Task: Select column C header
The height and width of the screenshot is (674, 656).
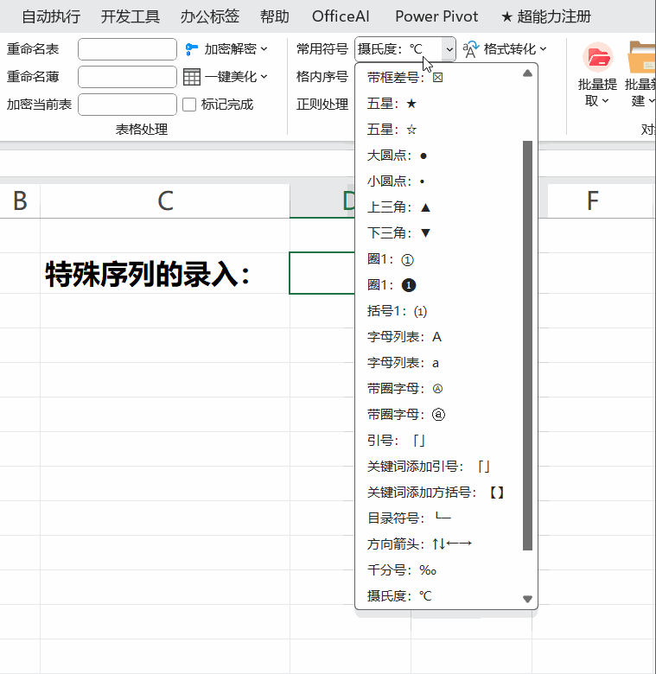Action: coord(165,200)
